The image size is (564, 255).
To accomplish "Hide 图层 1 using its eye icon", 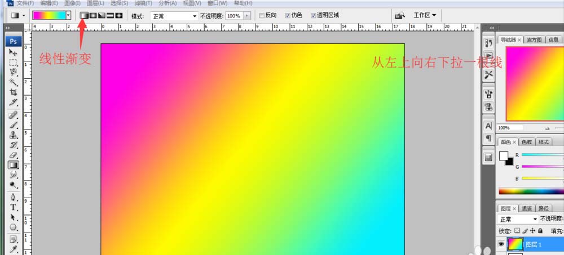I will pyautogui.click(x=501, y=244).
